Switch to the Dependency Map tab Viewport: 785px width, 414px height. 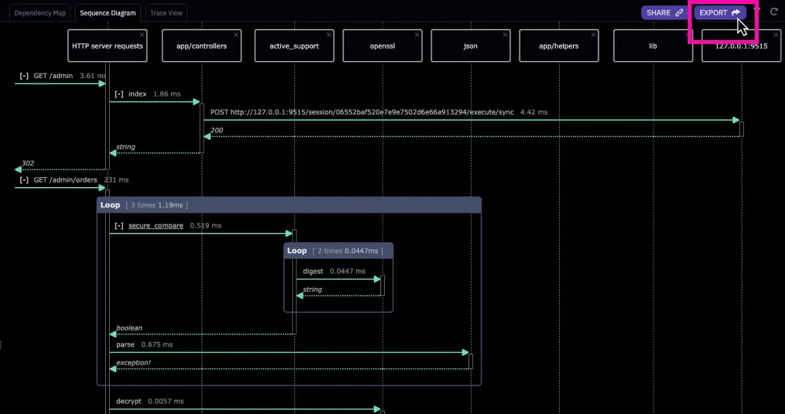(x=40, y=13)
